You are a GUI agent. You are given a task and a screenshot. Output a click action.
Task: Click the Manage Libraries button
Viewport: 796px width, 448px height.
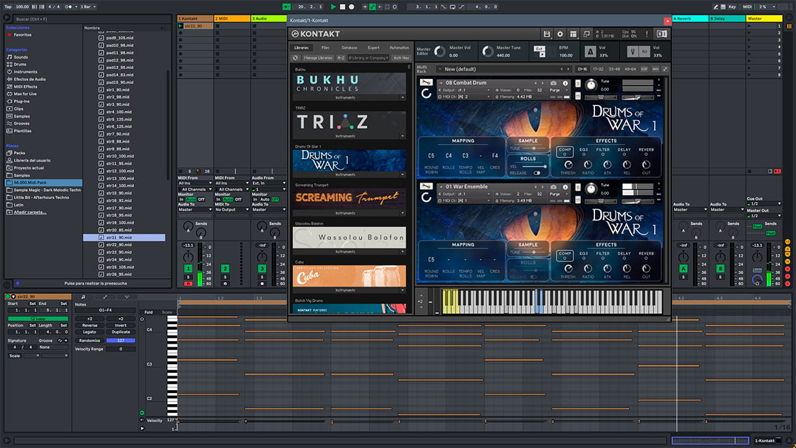(x=318, y=58)
